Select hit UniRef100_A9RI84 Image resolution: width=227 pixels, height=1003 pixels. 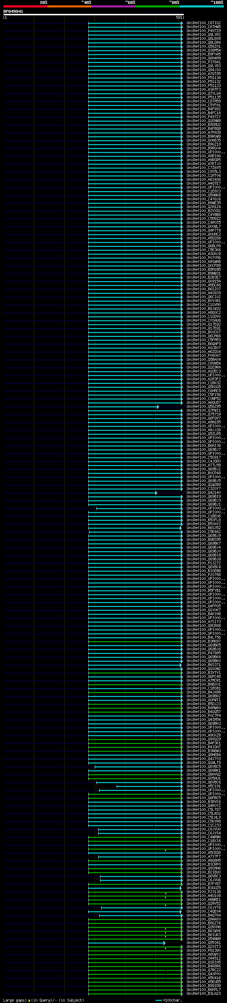[204, 156]
